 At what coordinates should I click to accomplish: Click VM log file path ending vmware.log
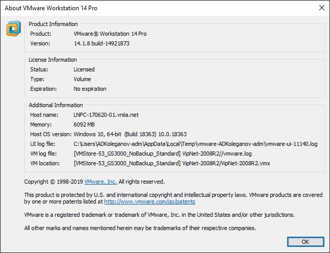163,154
